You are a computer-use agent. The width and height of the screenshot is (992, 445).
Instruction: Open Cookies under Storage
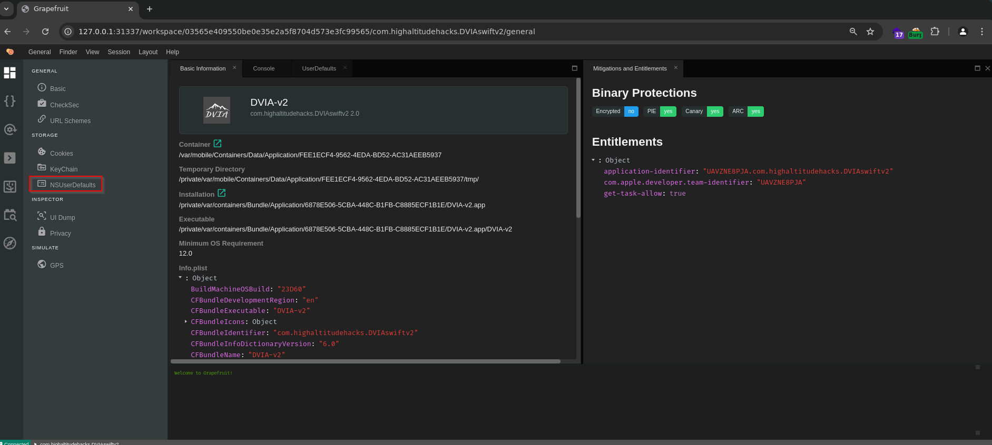55,153
